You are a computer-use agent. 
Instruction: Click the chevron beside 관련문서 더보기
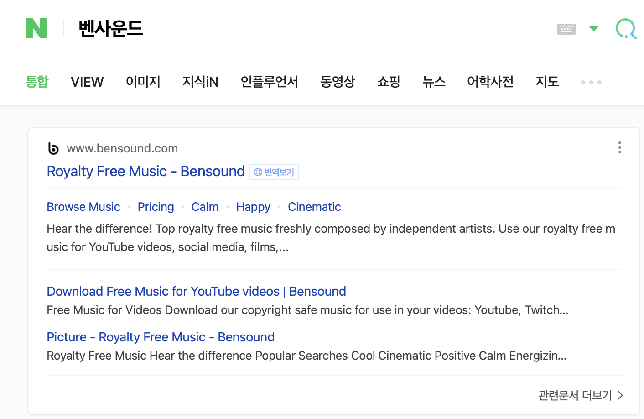[620, 395]
